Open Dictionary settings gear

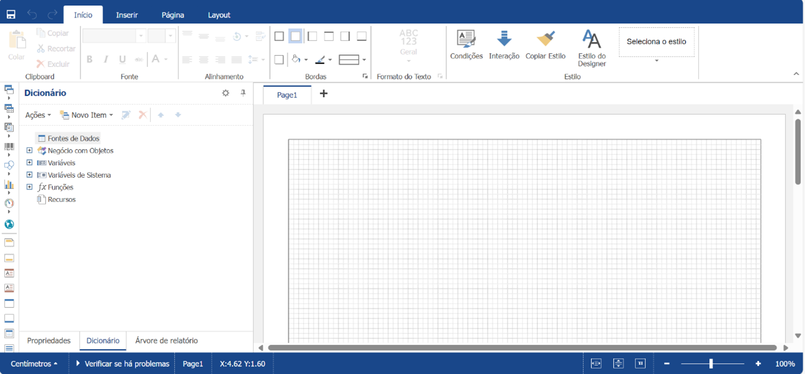tap(226, 93)
